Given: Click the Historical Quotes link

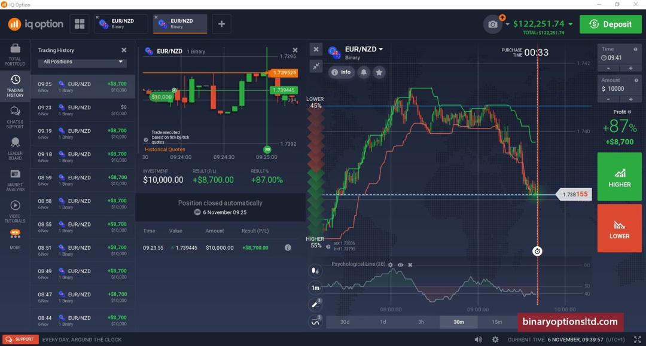Looking at the screenshot, I should pyautogui.click(x=165, y=149).
